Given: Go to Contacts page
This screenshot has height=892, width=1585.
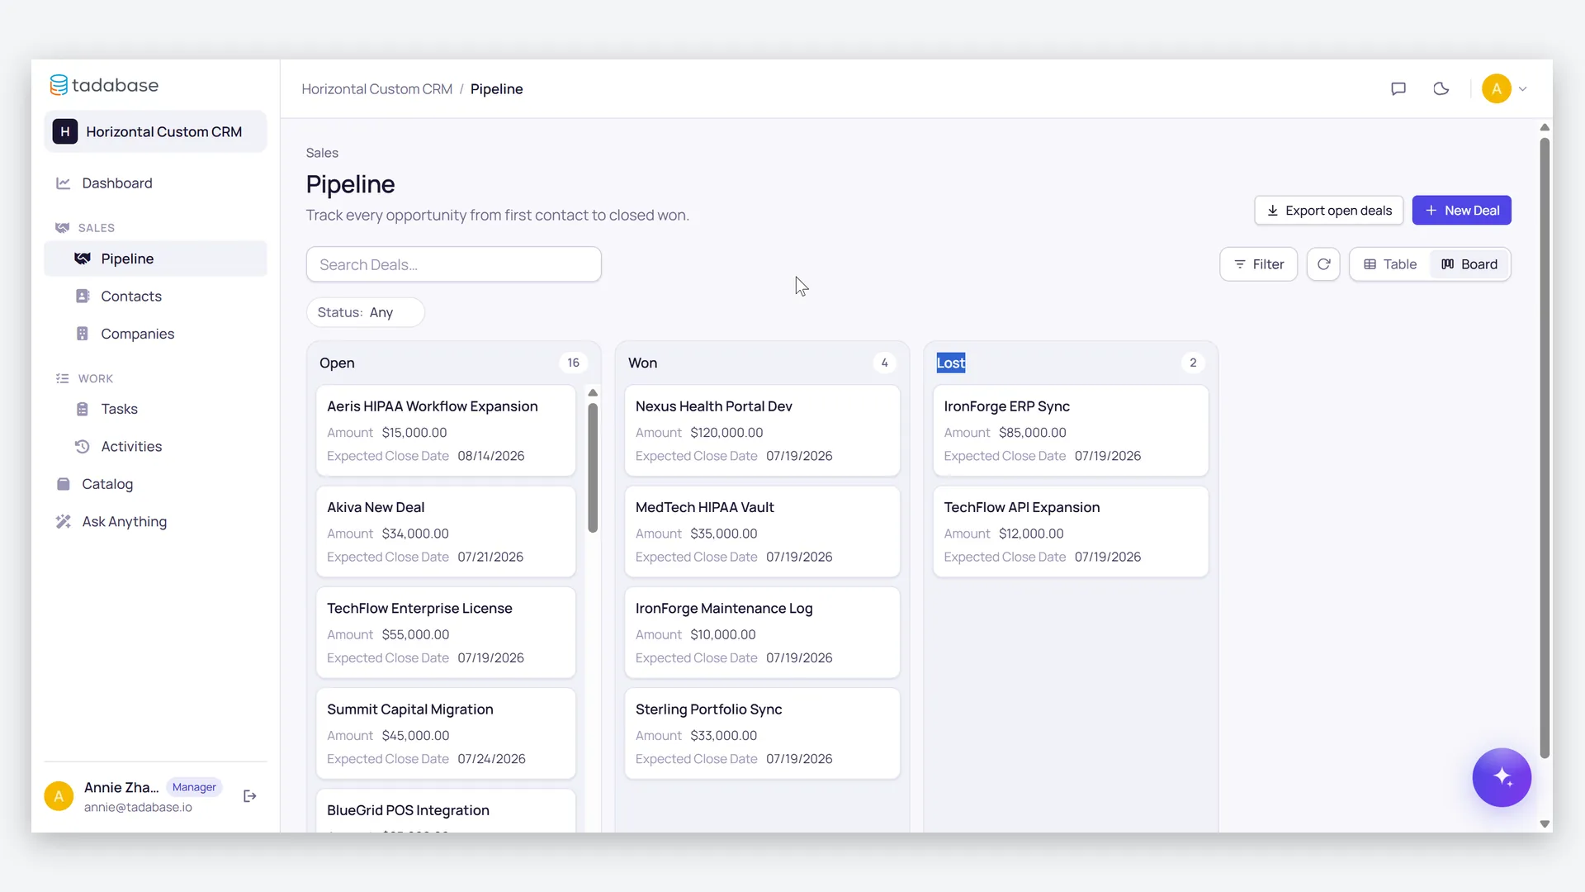Looking at the screenshot, I should (x=155, y=296).
